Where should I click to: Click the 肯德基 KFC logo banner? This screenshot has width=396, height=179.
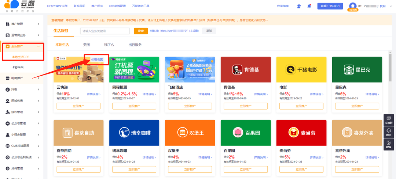pyautogui.click(x=245, y=69)
